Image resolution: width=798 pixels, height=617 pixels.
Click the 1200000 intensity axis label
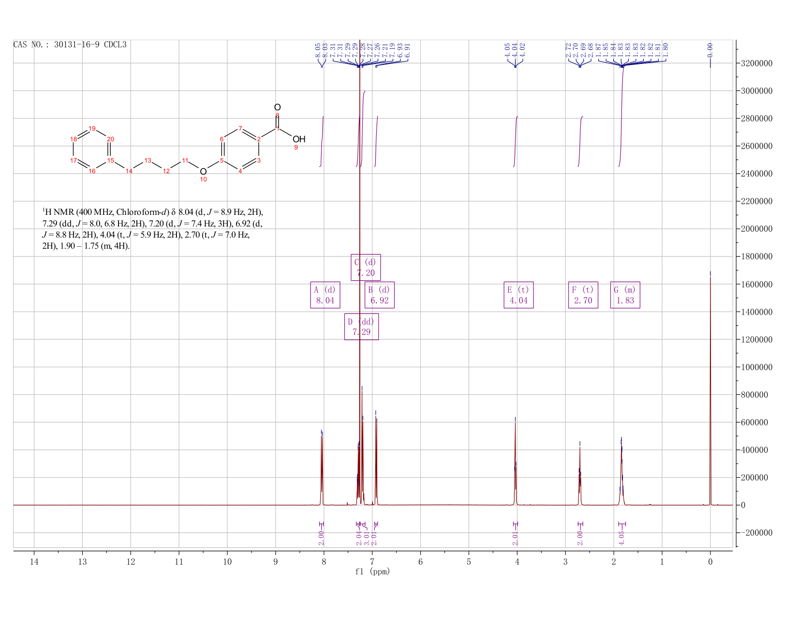coord(756,340)
